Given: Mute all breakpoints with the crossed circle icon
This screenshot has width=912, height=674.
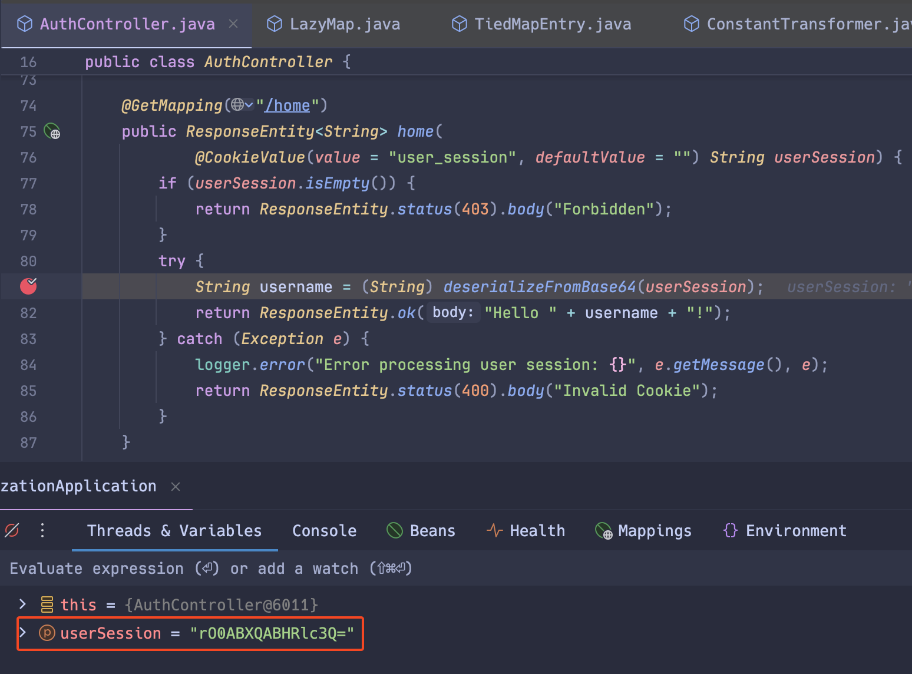Looking at the screenshot, I should [x=12, y=530].
